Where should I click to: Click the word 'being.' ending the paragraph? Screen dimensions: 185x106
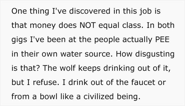[129, 97]
